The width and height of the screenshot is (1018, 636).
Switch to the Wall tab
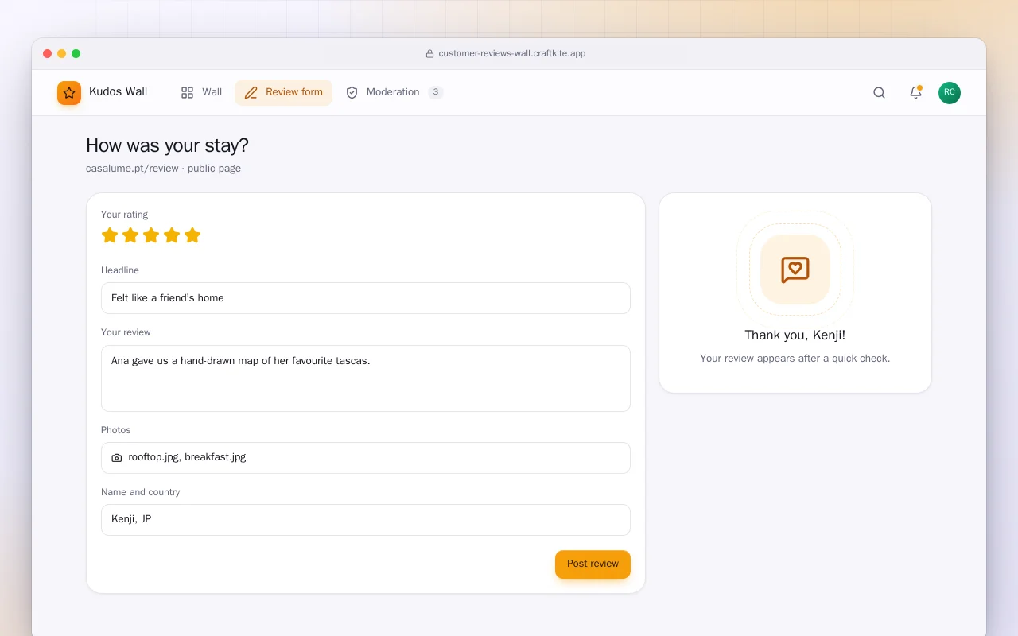point(201,92)
